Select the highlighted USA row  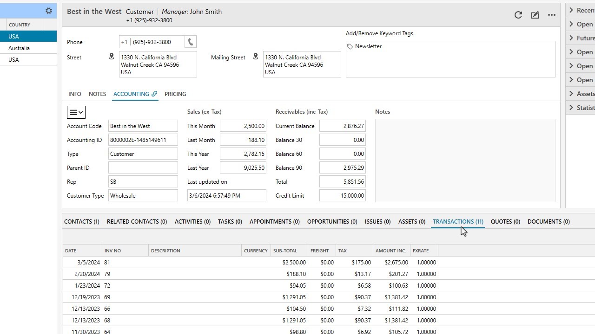[28, 37]
